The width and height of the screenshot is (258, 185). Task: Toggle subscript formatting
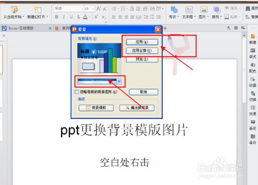(104, 17)
